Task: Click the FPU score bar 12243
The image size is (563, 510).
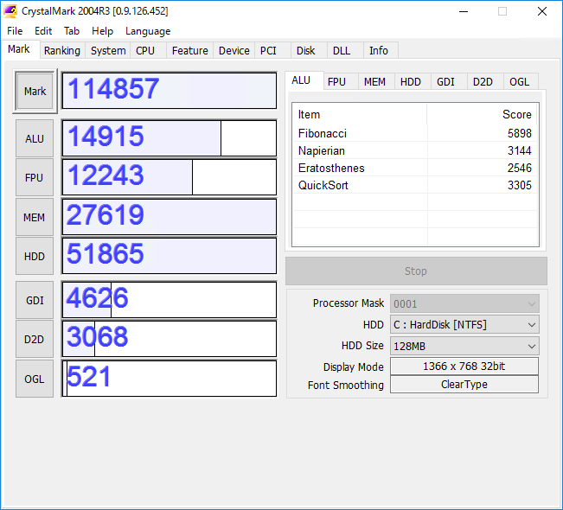Action: pyautogui.click(x=170, y=177)
